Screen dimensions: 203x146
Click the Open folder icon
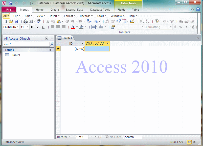tap(11, 21)
